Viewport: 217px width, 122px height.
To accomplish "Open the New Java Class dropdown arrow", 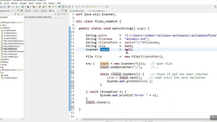I will (x=46, y=7).
